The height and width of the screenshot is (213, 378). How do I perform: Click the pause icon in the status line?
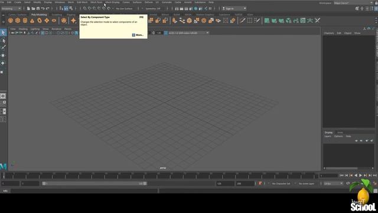click(x=210, y=8)
